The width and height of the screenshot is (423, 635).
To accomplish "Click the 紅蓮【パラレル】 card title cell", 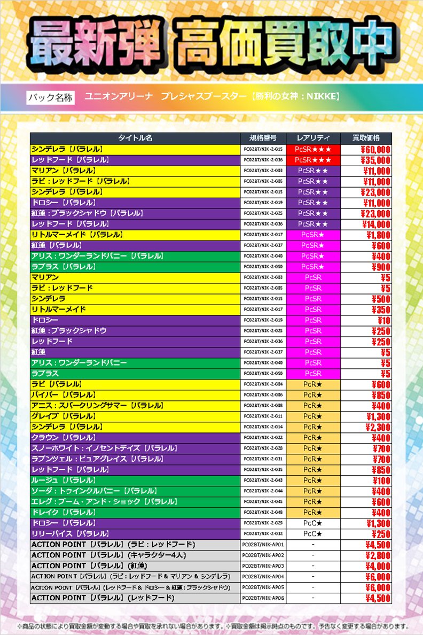I will click(x=135, y=245).
